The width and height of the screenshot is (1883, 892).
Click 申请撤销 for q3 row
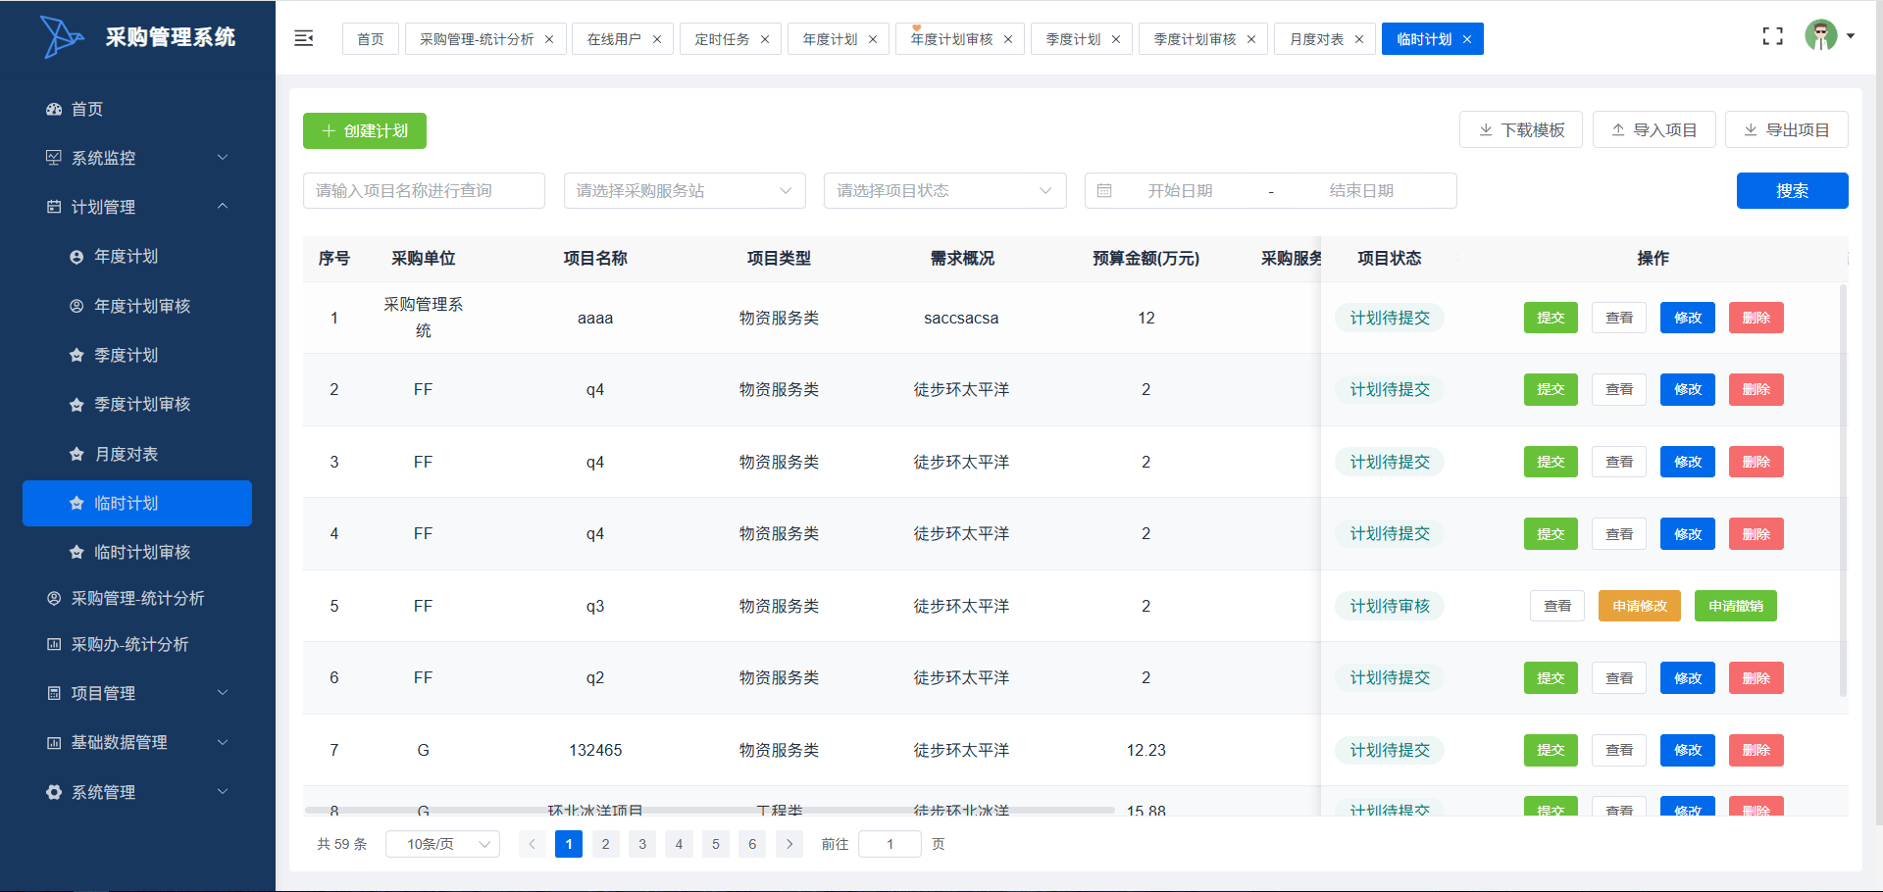point(1736,606)
